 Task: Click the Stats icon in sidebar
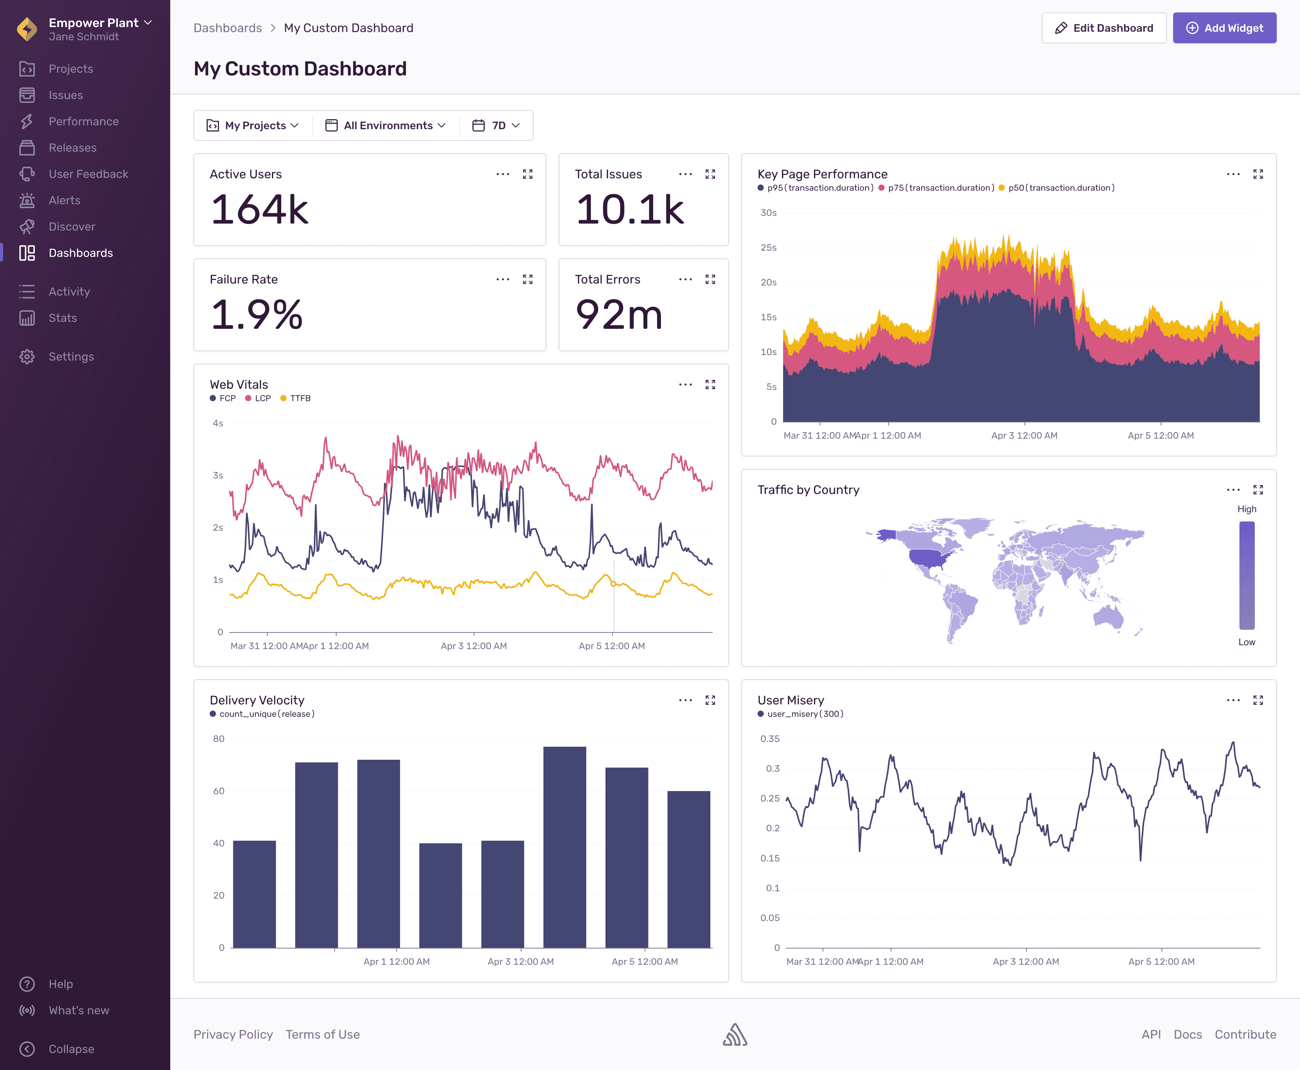pos(28,318)
